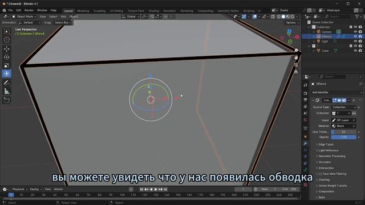Expand the Occlusion panel
The image size is (365, 205).
coord(325,162)
